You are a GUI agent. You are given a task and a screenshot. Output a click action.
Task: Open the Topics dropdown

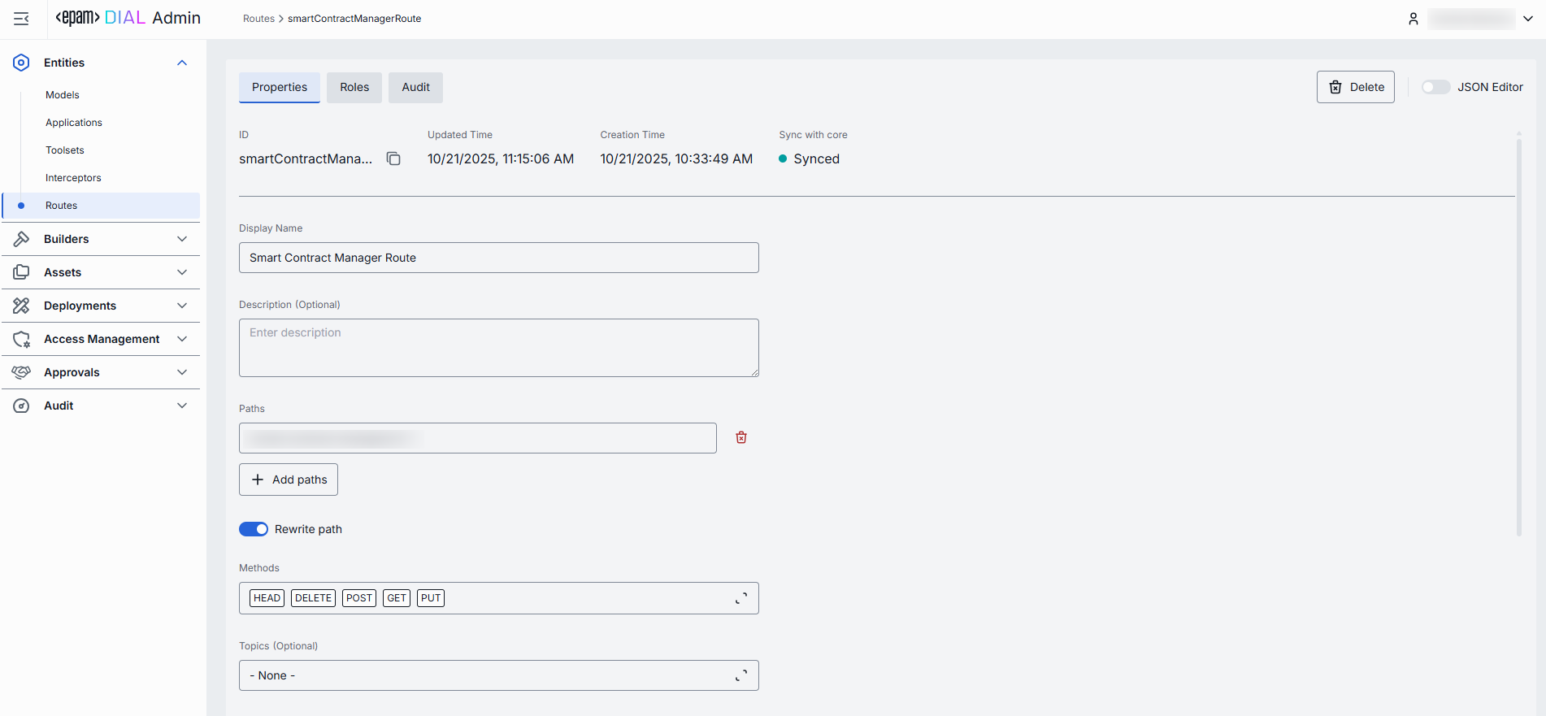(740, 675)
